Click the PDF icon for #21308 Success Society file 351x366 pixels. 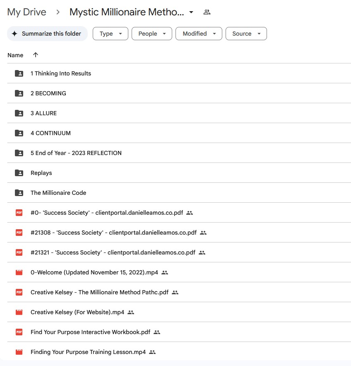coord(19,233)
